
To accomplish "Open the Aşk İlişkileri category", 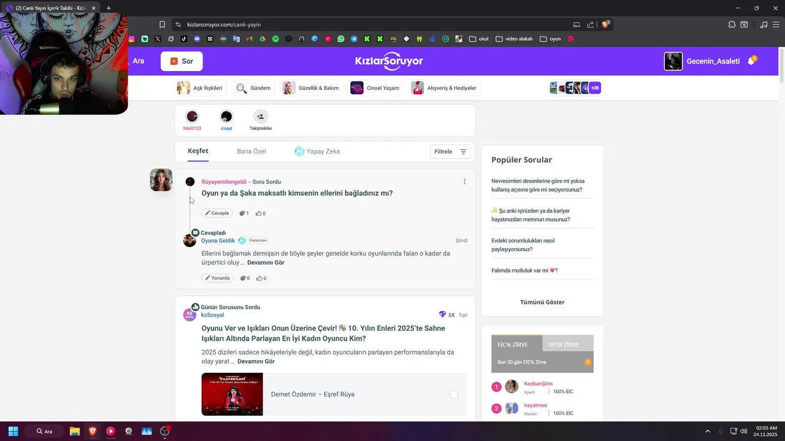I will (200, 88).
